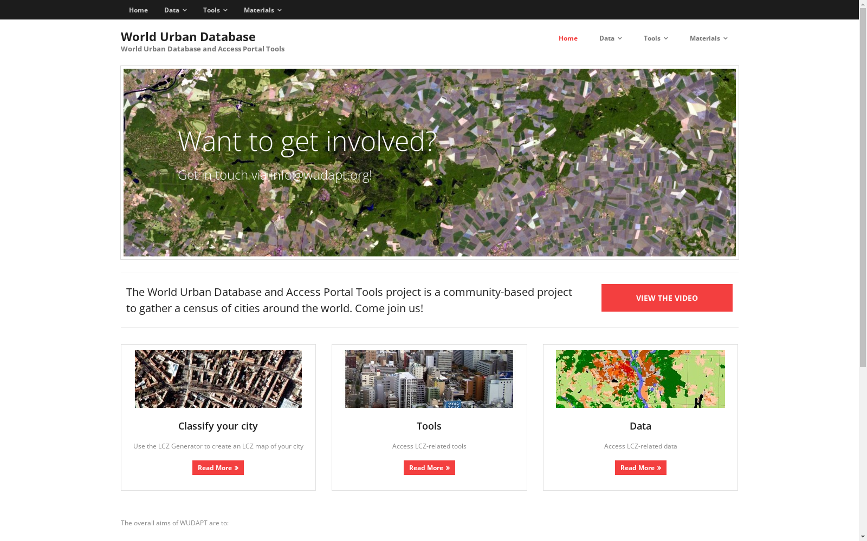Click the 'Want to get involved?' headline

coord(307,141)
